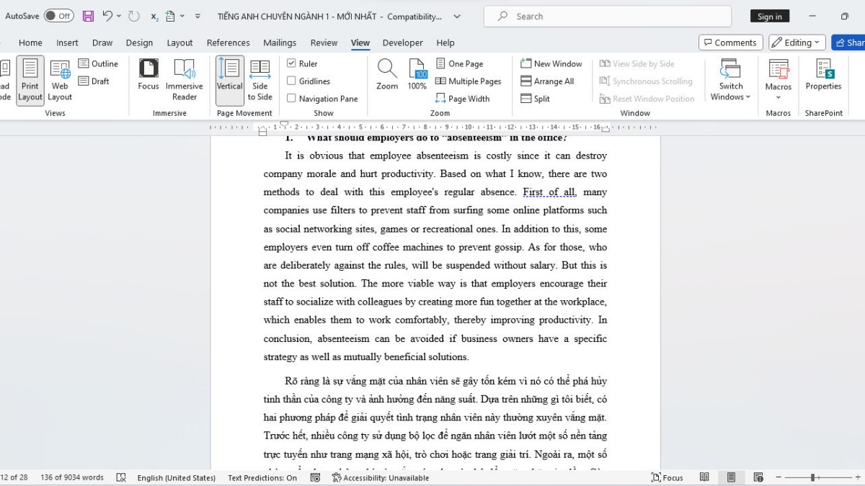Click the Zoom magnifier icon

pyautogui.click(x=386, y=76)
